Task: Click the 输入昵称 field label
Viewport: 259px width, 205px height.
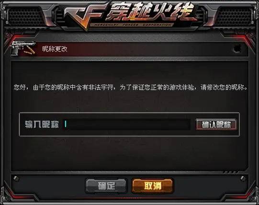Action: coord(42,125)
